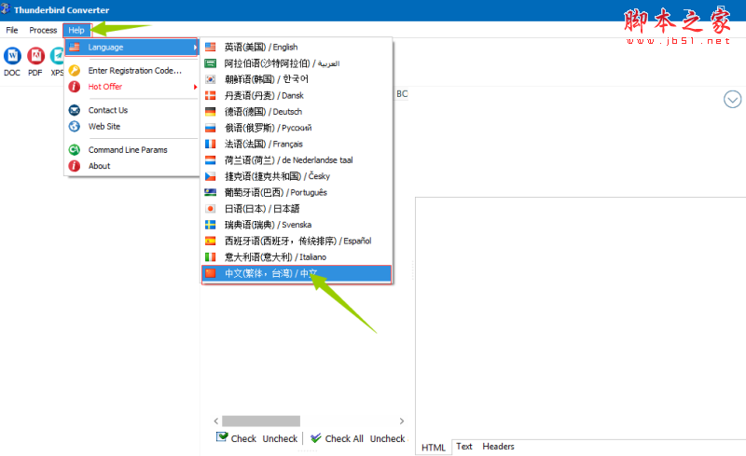Select Deutsch language option
Viewport: 746px width, 456px height.
[x=297, y=111]
